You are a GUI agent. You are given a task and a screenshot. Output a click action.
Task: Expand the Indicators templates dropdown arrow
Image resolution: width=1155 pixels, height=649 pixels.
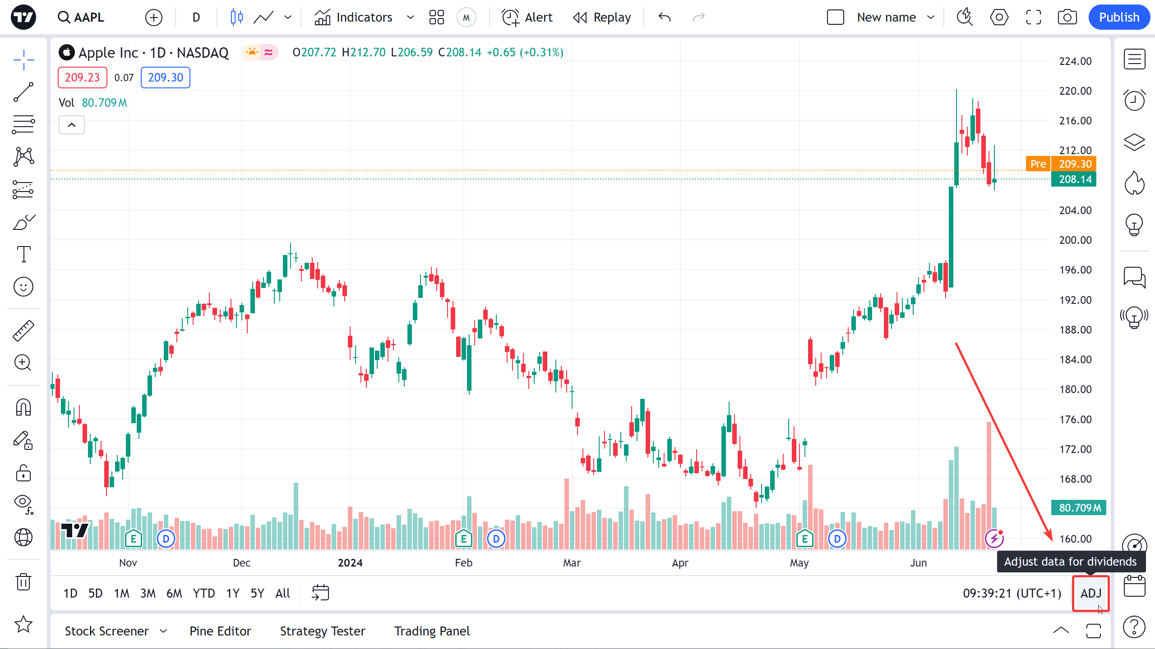click(x=410, y=18)
